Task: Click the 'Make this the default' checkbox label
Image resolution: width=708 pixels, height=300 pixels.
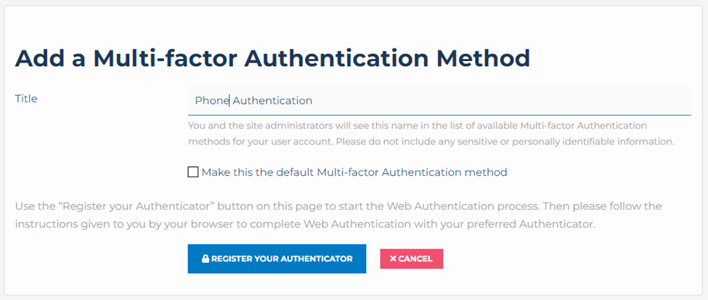Action: click(354, 172)
